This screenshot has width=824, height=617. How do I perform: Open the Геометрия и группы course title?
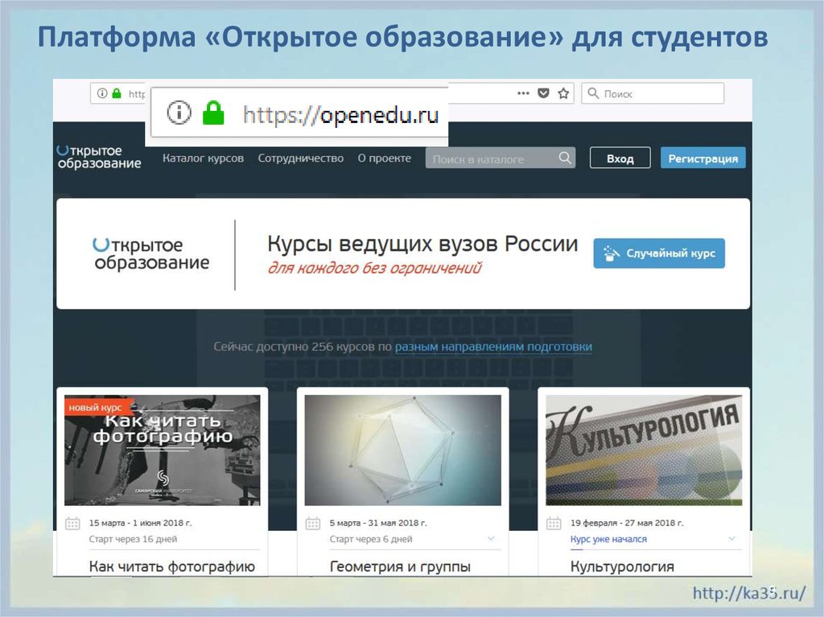400,566
